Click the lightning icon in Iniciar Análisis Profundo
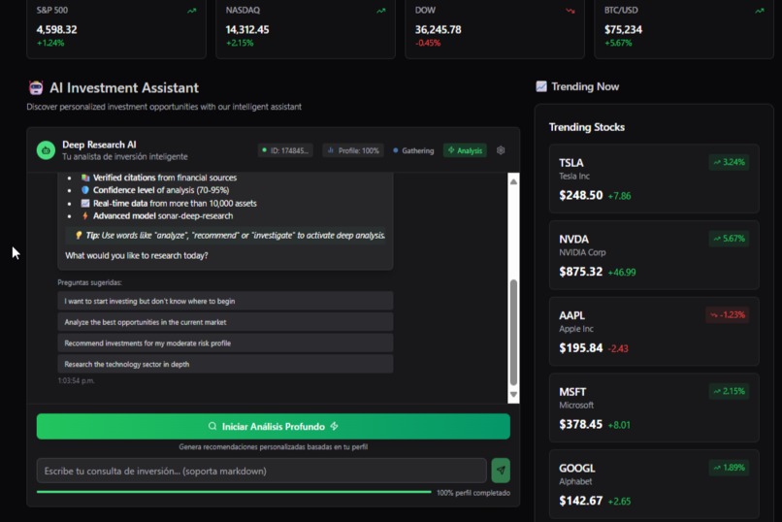Image resolution: width=782 pixels, height=522 pixels. [x=334, y=426]
